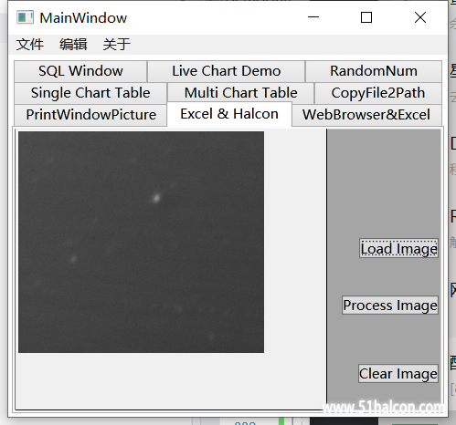Switch to the WebBrowser&Excel tab
This screenshot has width=456, height=425.
pyautogui.click(x=366, y=115)
